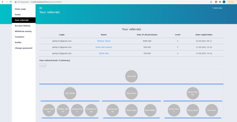This screenshot has width=237, height=122.
Task: Bookmark this page with the star icon
Action: pyautogui.click(x=211, y=2)
